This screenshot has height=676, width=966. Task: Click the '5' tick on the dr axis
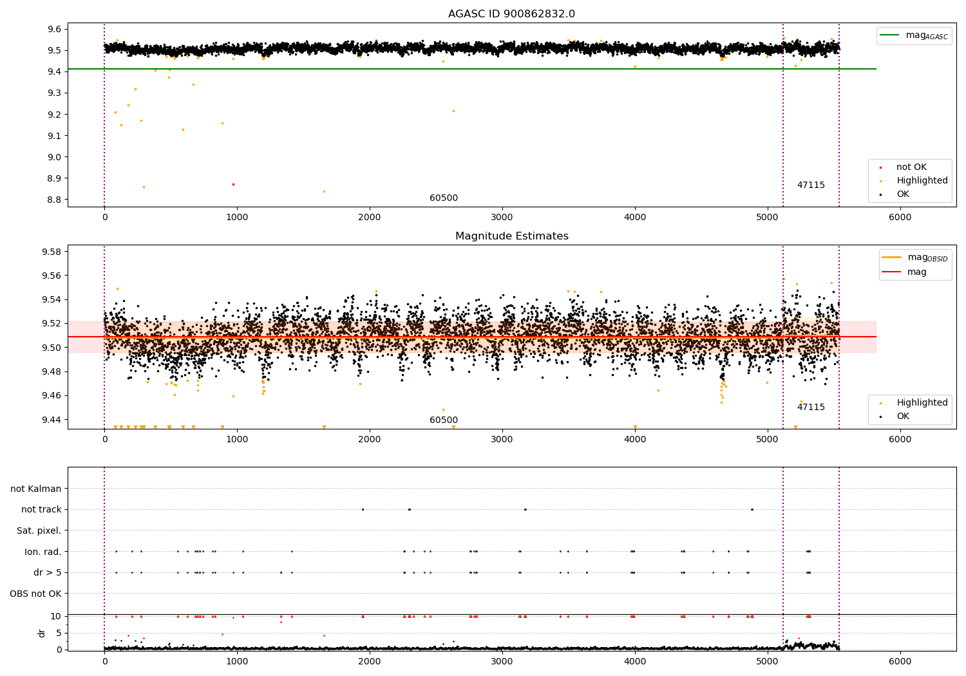click(59, 633)
